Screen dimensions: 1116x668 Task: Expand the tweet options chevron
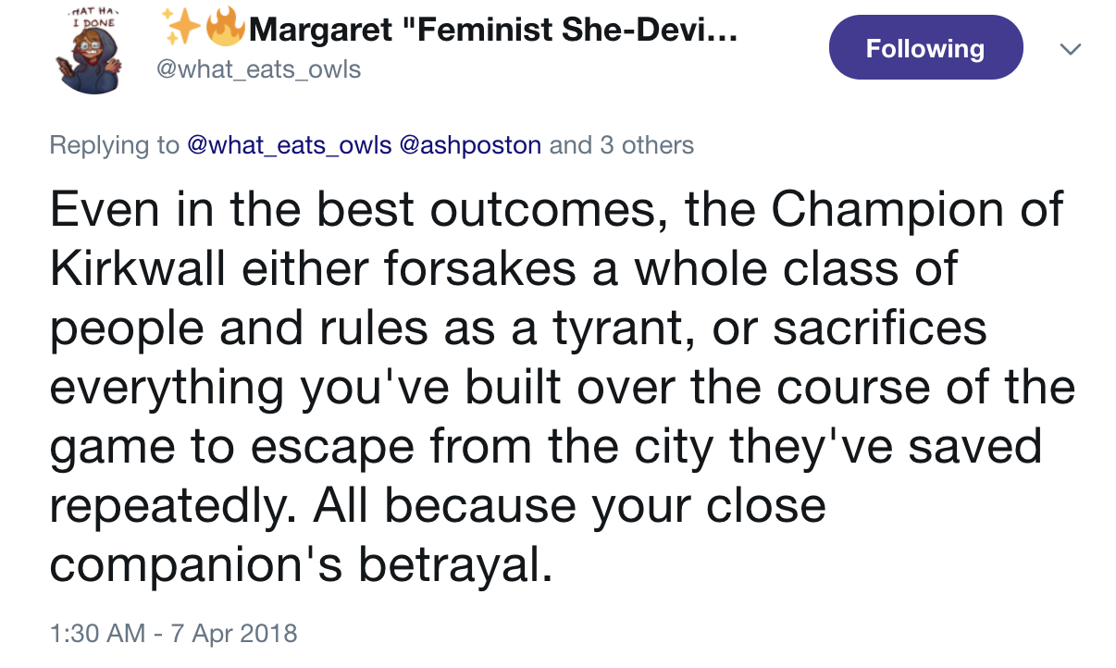(x=1070, y=48)
